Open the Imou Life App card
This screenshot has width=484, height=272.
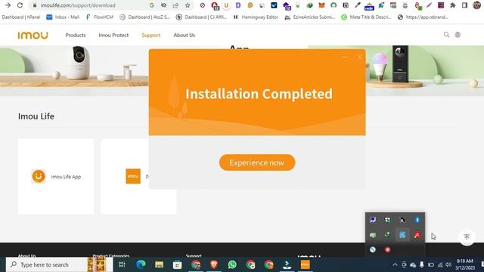coord(56,176)
